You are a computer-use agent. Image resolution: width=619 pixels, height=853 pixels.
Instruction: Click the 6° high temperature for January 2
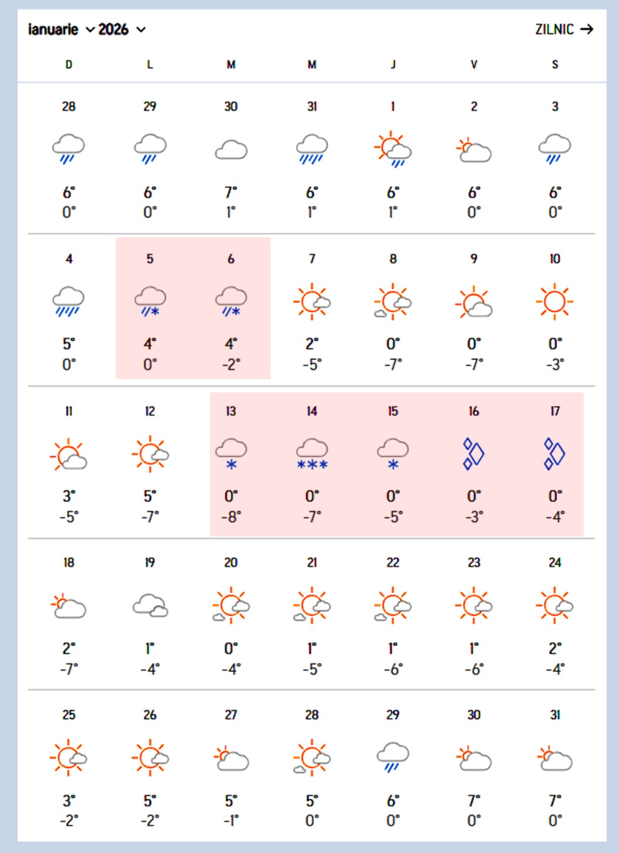[x=474, y=192]
